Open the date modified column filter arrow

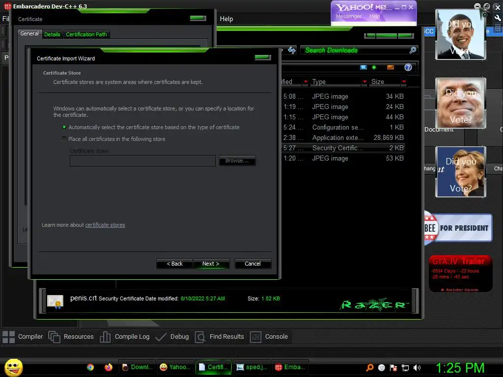tap(306, 82)
